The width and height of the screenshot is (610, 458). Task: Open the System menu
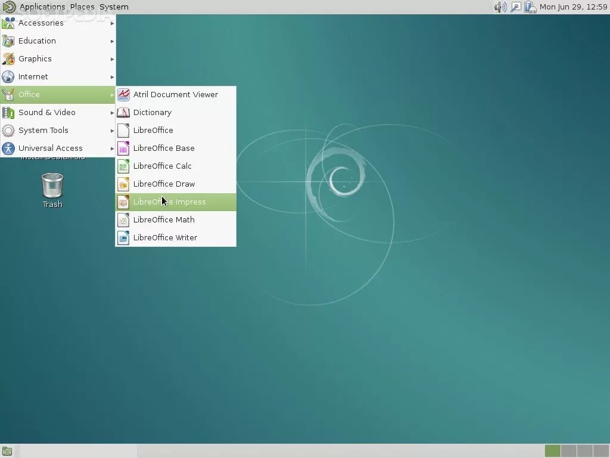[114, 7]
